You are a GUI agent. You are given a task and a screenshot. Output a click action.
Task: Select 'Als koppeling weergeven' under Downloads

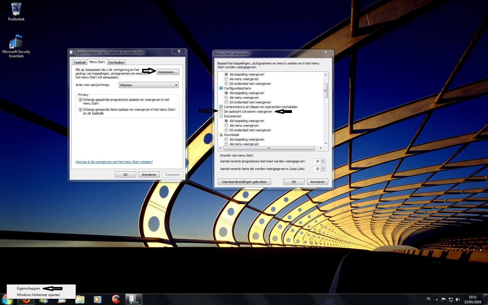[x=226, y=139]
